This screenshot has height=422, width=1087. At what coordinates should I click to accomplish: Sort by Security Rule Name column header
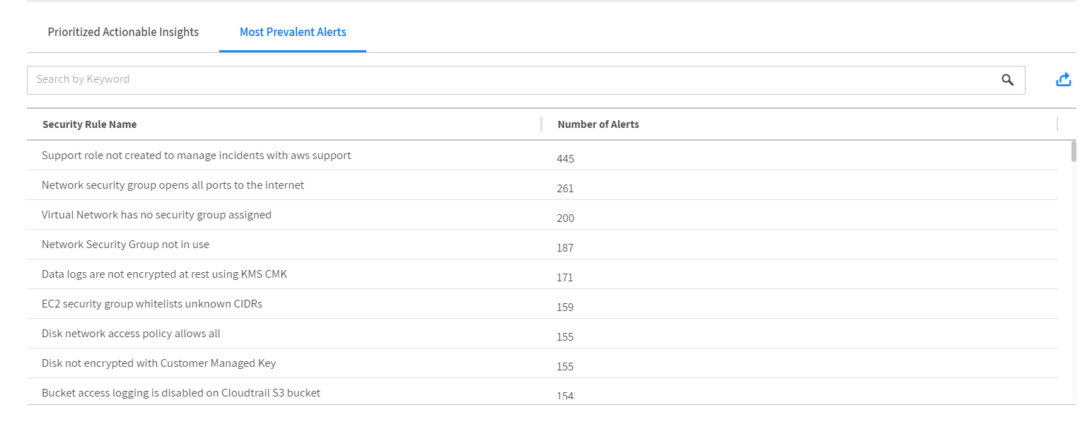(89, 124)
